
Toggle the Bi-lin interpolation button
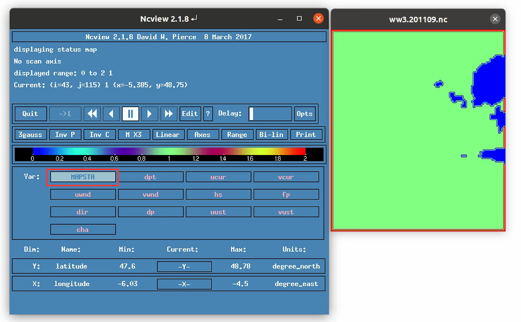[271, 135]
